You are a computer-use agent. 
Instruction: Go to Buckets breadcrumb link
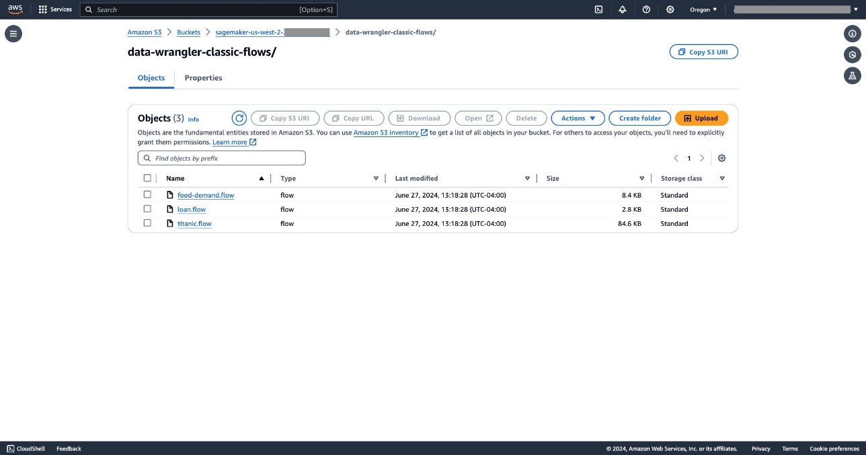point(189,32)
